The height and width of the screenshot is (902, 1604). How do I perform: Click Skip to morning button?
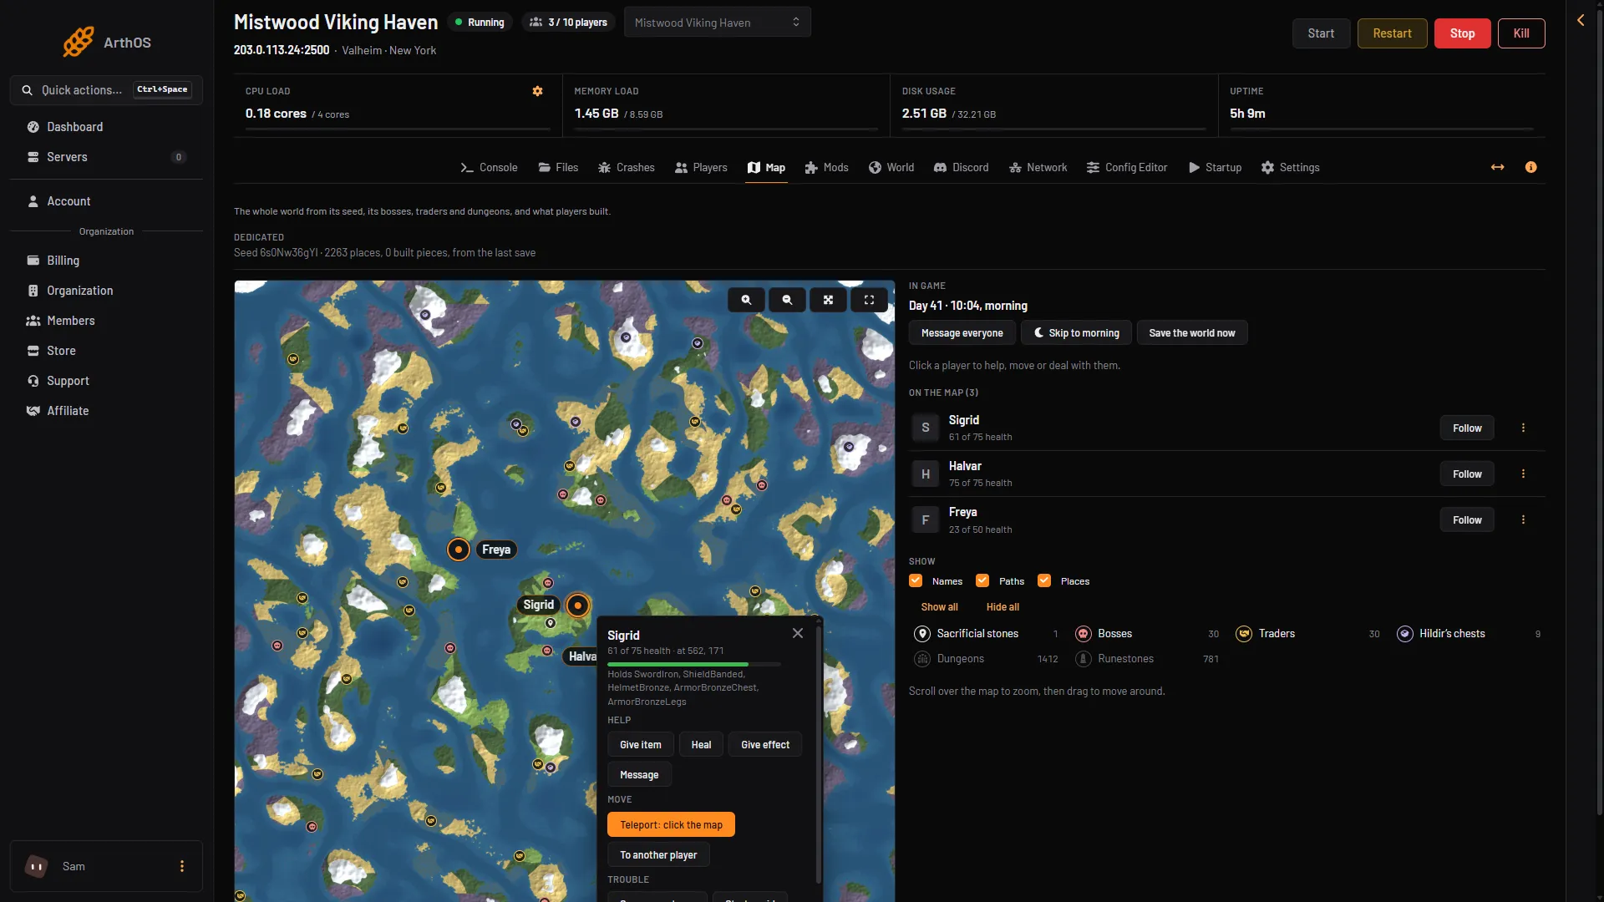[1076, 332]
